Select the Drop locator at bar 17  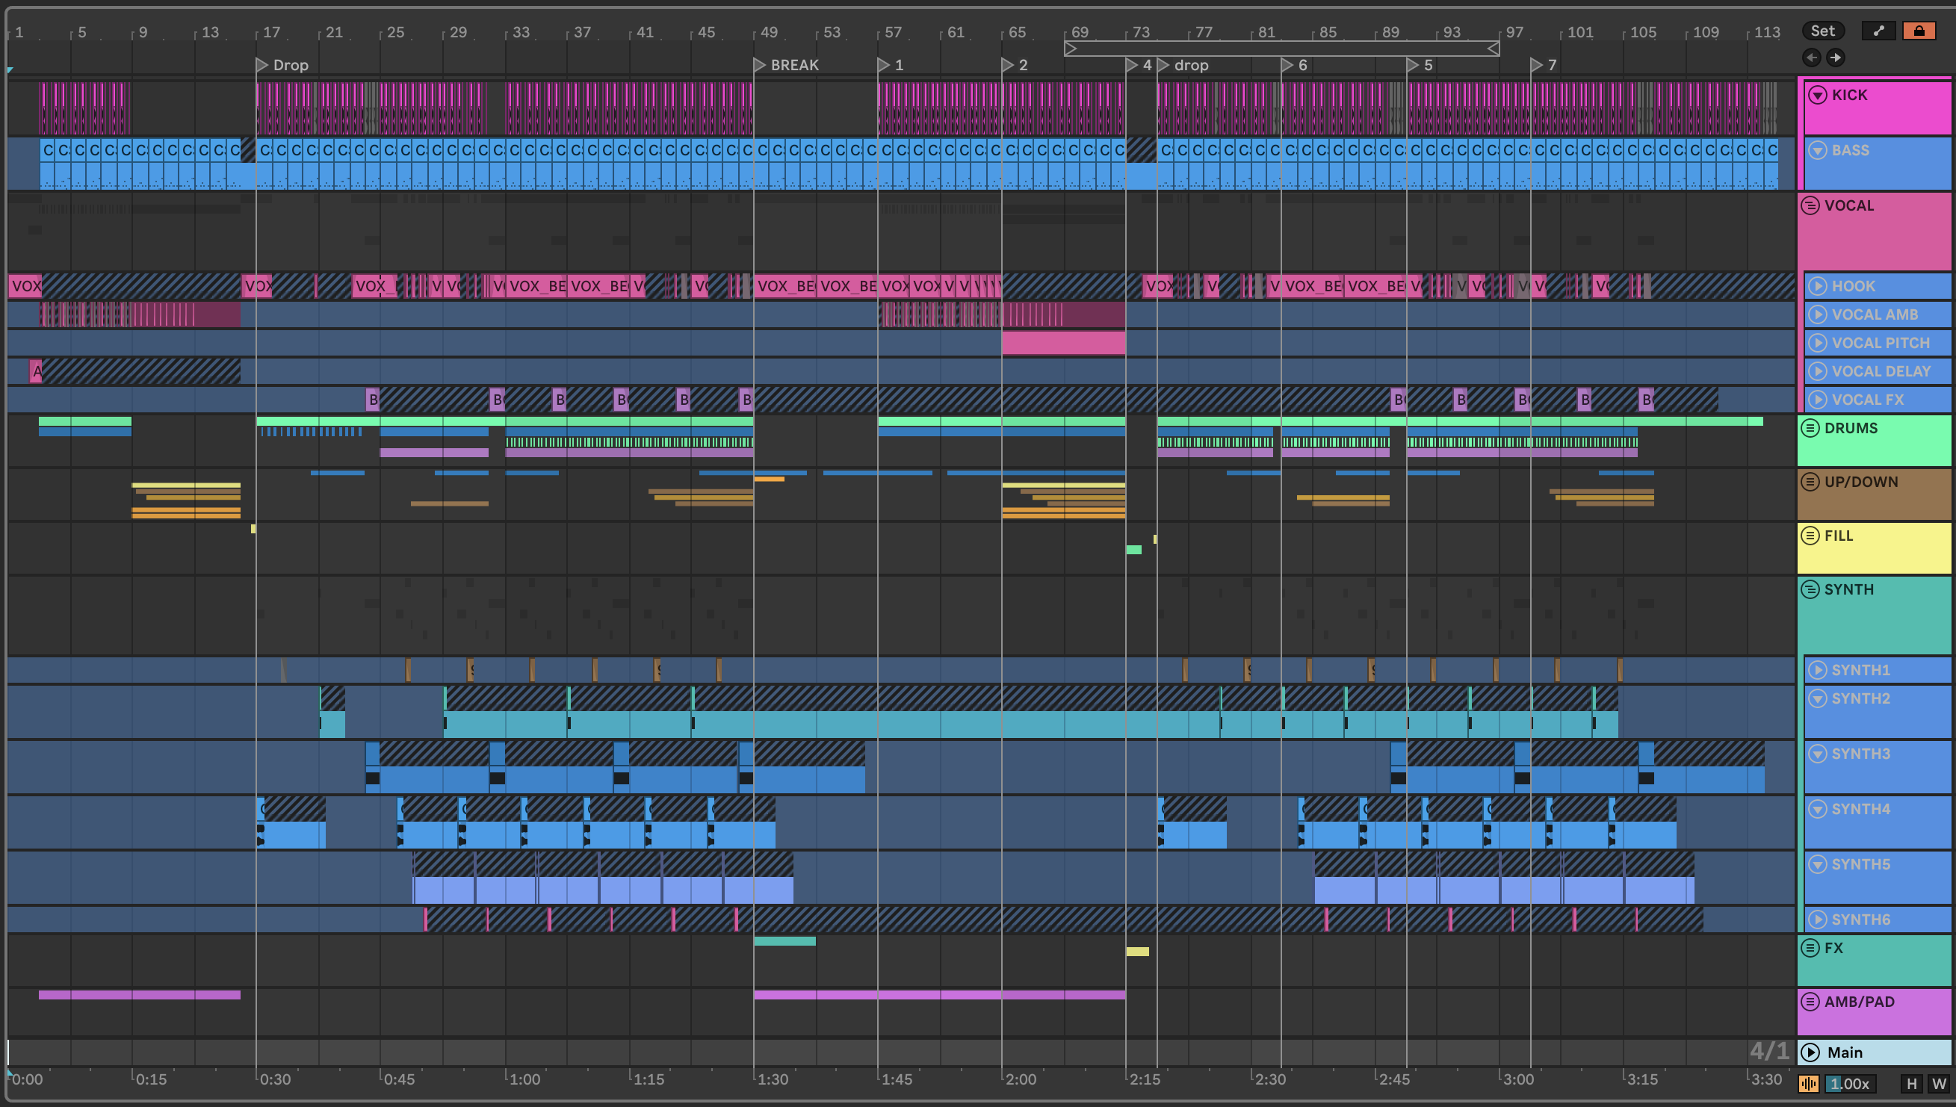pos(262,66)
